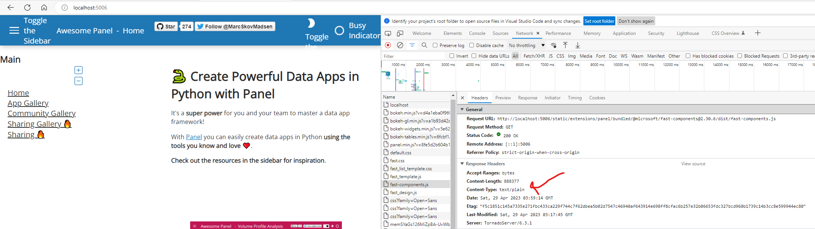Viewport: 815px width, 229px height.
Task: Show the Cookies tab of the request
Action: 597,98
